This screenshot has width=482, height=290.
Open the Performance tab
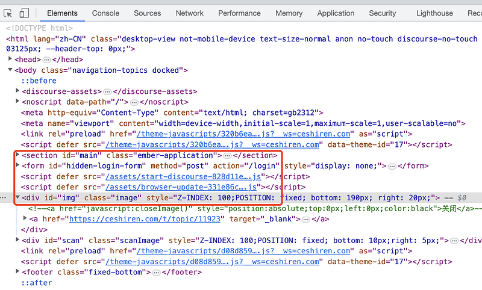pyautogui.click(x=239, y=13)
